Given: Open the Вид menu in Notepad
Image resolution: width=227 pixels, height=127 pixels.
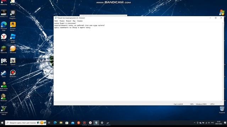Looking at the screenshot, I should coord(74,21).
